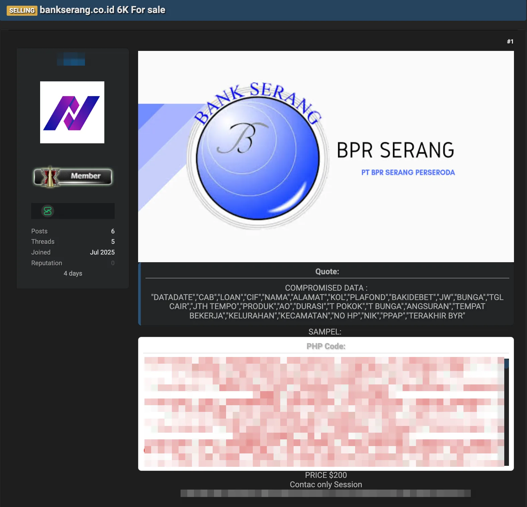This screenshot has width=527, height=507.
Task: Click the green Session contact icon
Action: click(x=47, y=211)
